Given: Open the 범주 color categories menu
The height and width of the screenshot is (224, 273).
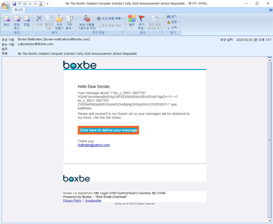Looking at the screenshot, I should [x=132, y=21].
